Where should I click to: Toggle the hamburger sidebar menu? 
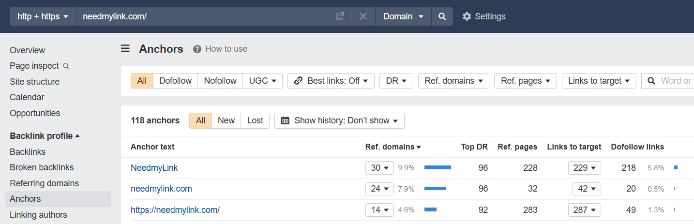[125, 48]
